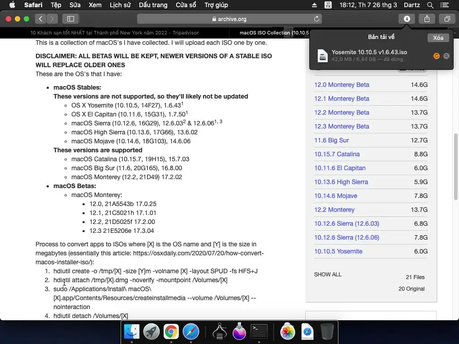Click the page vertical scrollbar
Viewport: 459px width, 344px height.
[455, 167]
